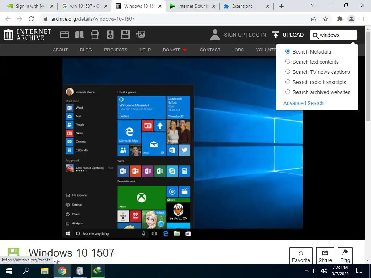Open the taskbar volume icon
The height and width of the screenshot is (278, 371).
click(324, 271)
